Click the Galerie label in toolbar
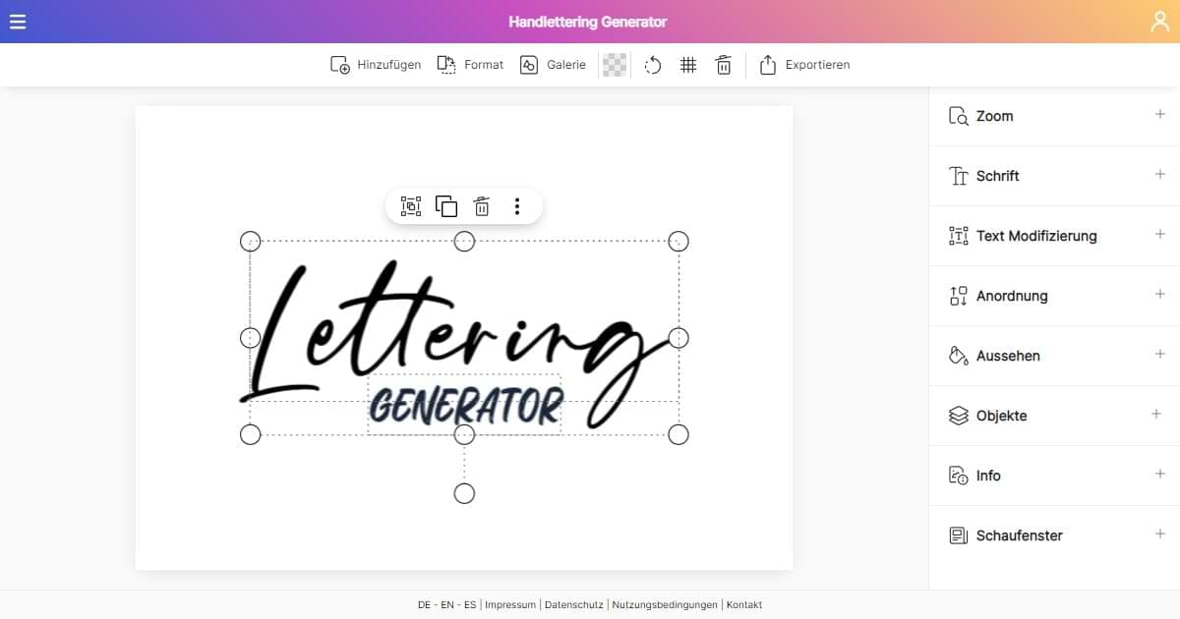Screen dimensions: 1180x619 tap(566, 65)
